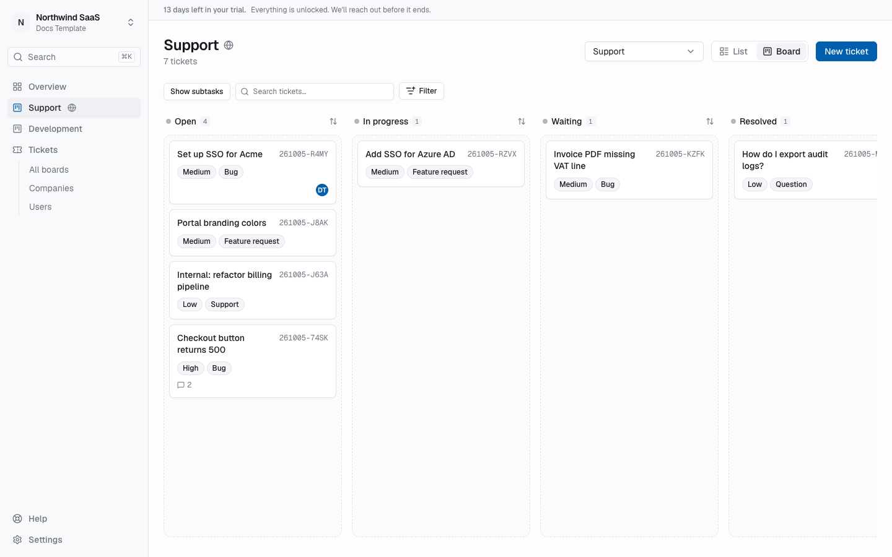Click the globe icon beside Support in sidebar
The image size is (892, 557).
coord(72,108)
